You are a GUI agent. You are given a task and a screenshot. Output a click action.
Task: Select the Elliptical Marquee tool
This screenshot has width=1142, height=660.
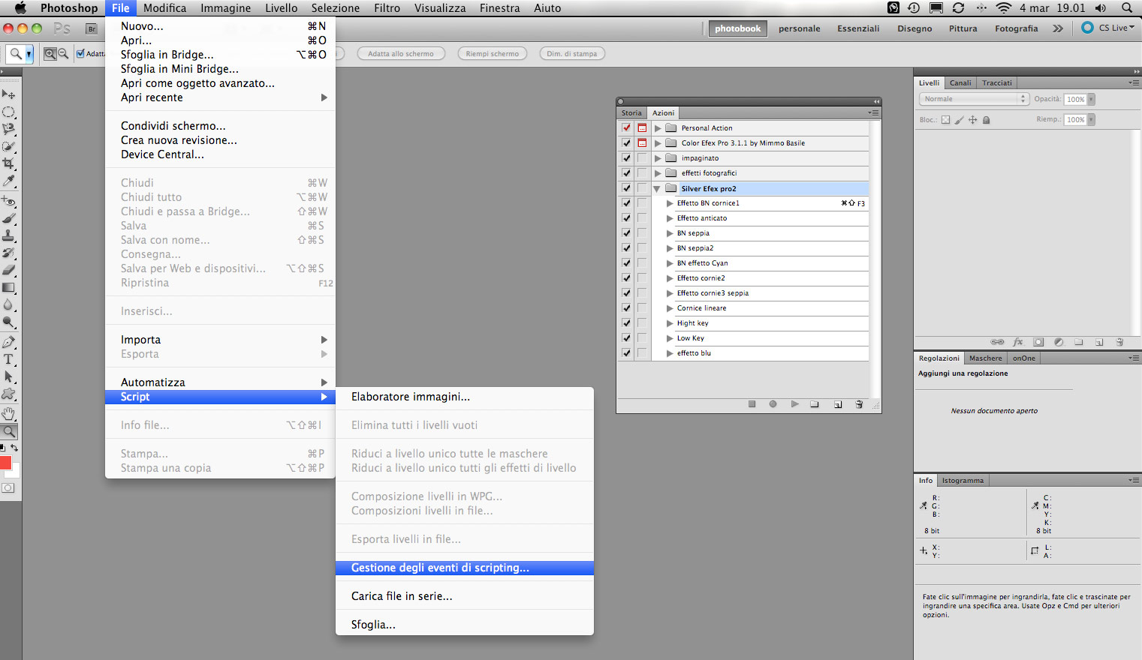(x=9, y=112)
